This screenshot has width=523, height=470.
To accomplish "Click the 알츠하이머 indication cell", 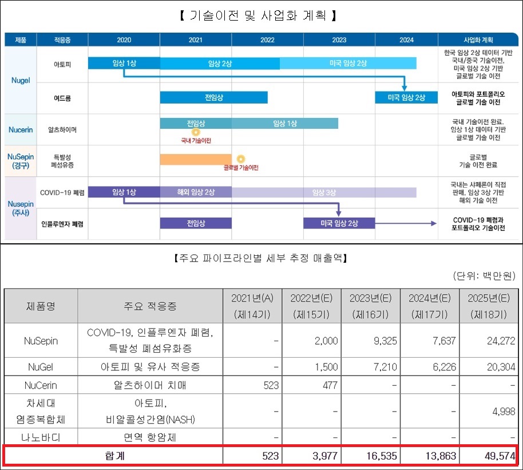I will [x=62, y=129].
